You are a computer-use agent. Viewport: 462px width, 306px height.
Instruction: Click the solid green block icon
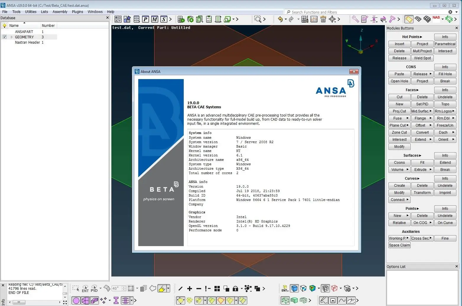point(294,300)
